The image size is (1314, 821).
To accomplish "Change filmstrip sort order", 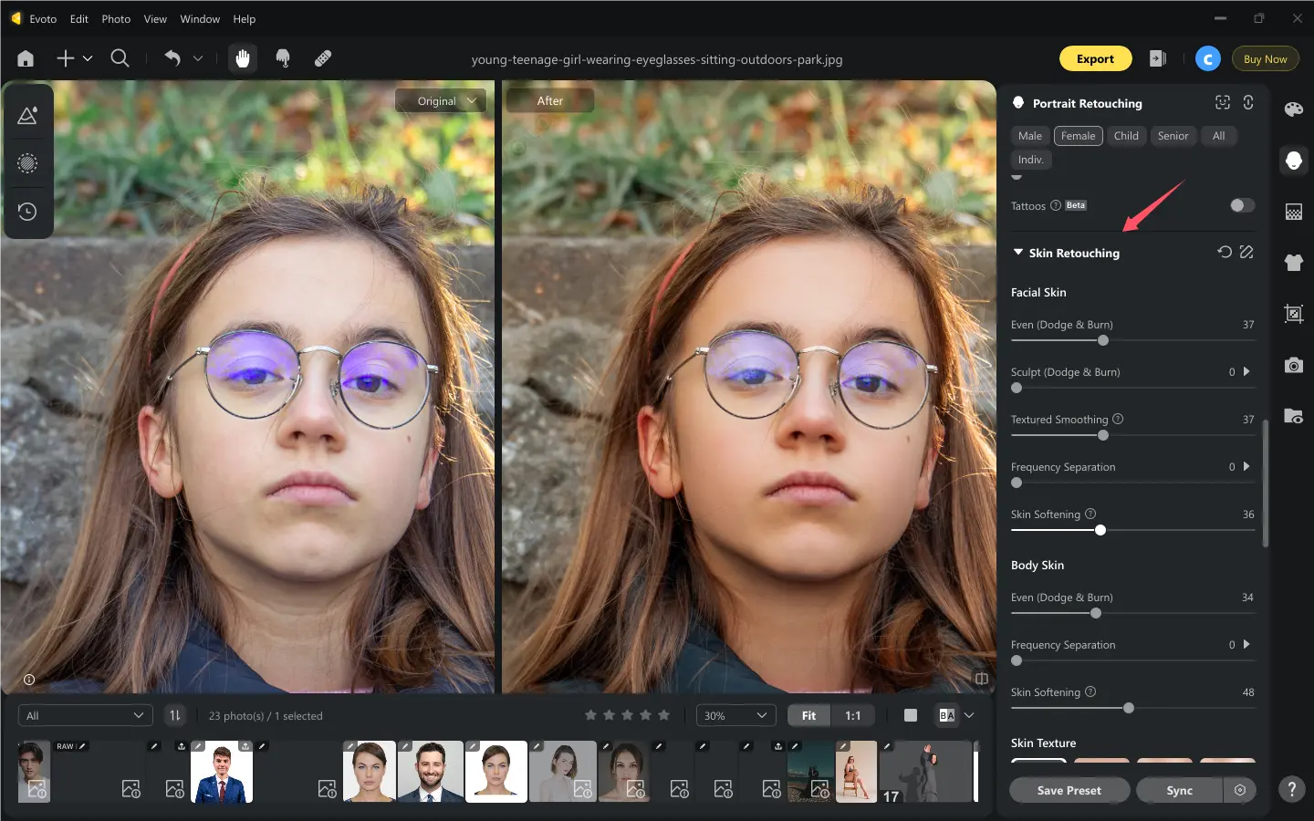I will pos(174,715).
